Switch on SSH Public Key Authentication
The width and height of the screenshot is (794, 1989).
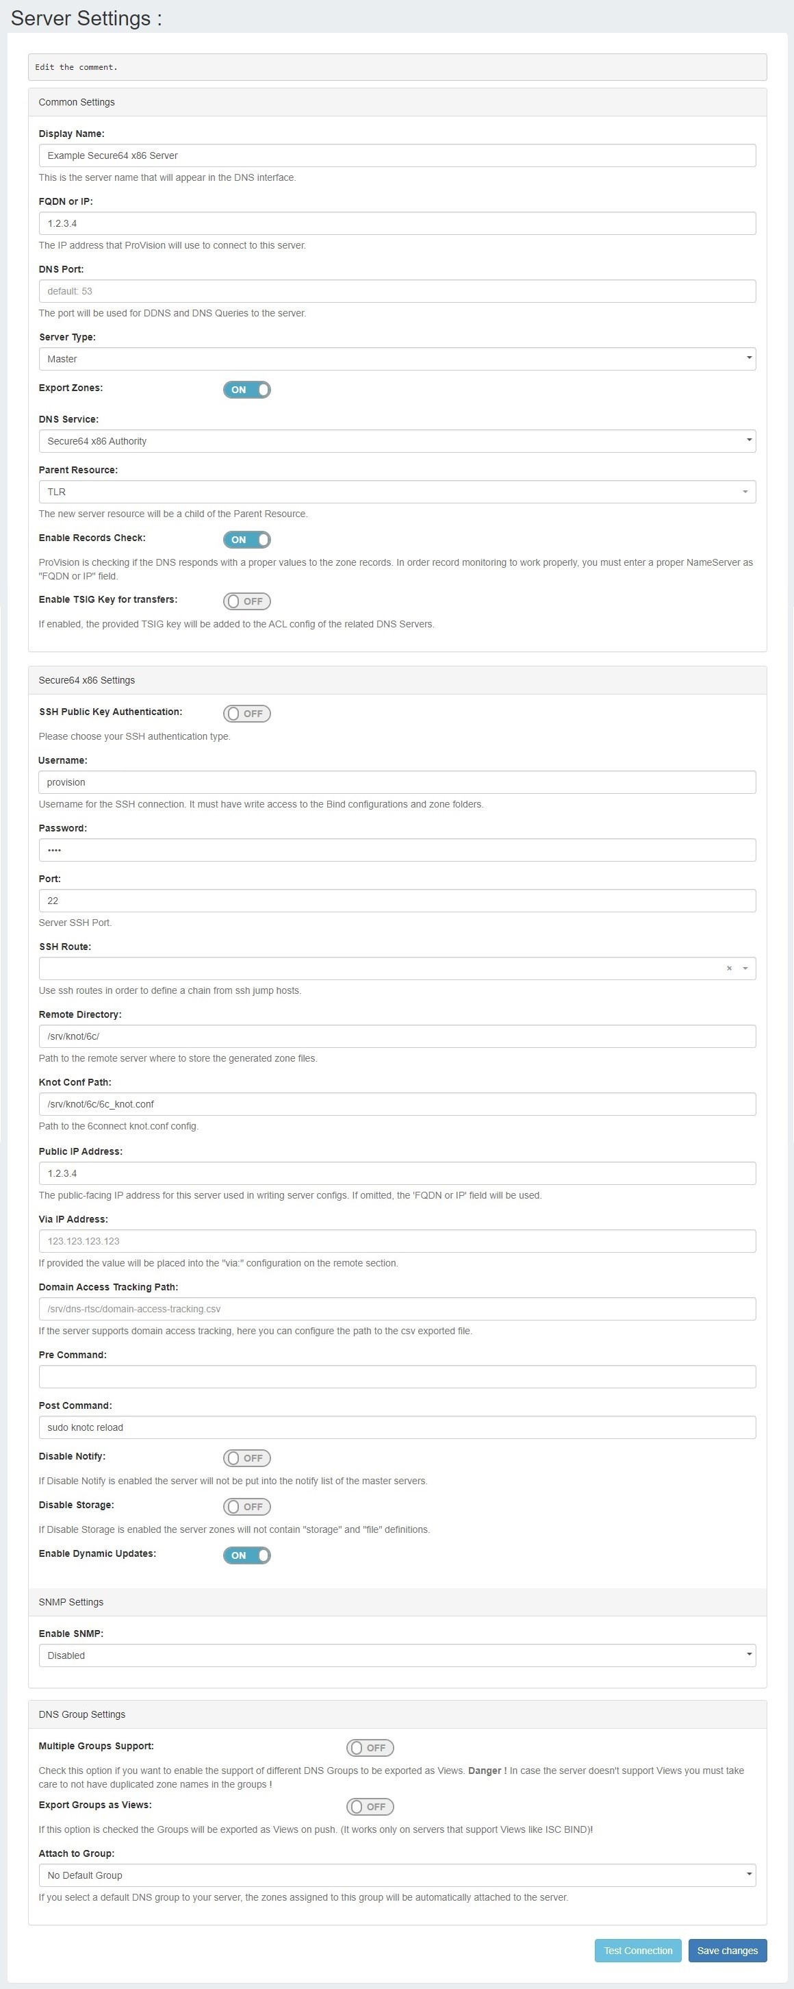pyautogui.click(x=247, y=714)
